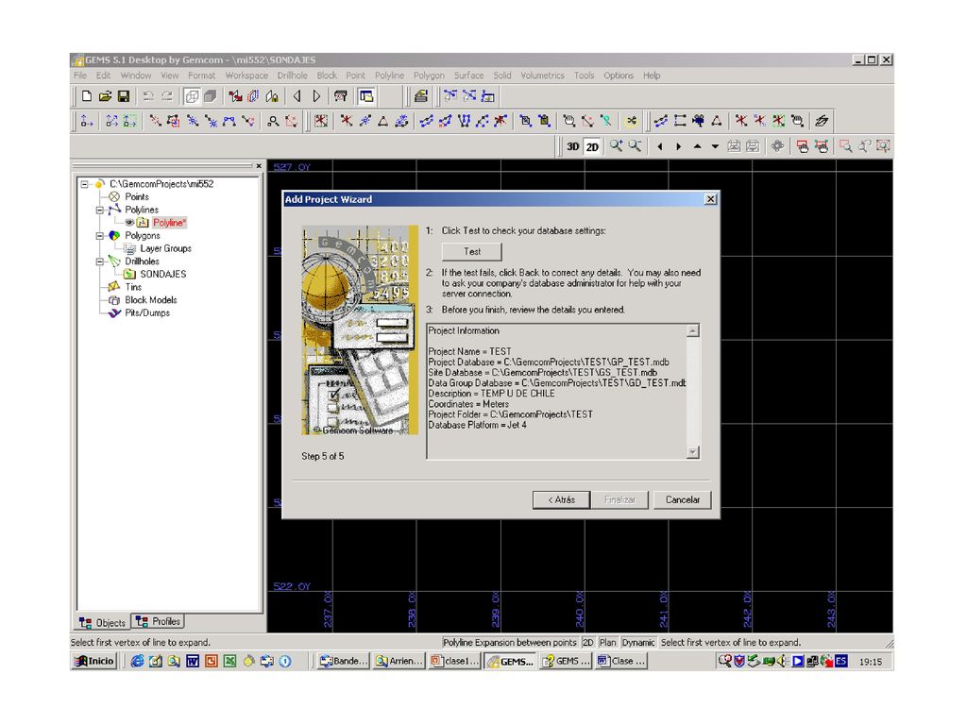Select the Tins tree item
The width and height of the screenshot is (967, 725).
point(132,287)
